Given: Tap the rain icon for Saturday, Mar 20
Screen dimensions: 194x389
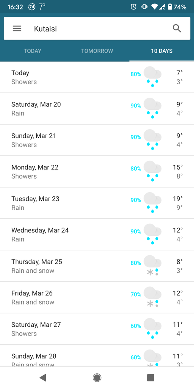Looking at the screenshot, I should (x=152, y=108).
